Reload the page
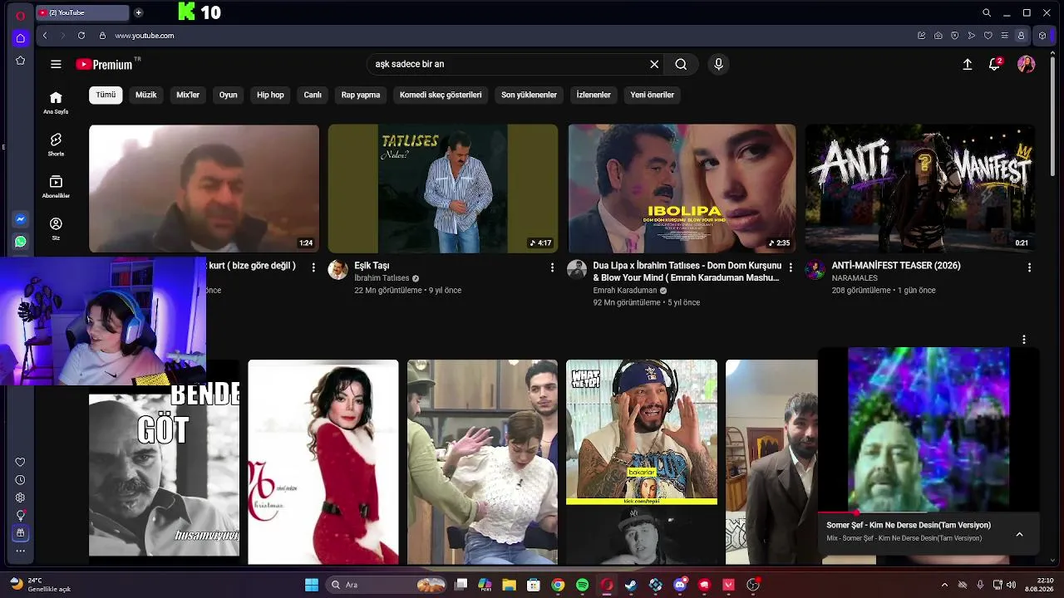 point(81,36)
